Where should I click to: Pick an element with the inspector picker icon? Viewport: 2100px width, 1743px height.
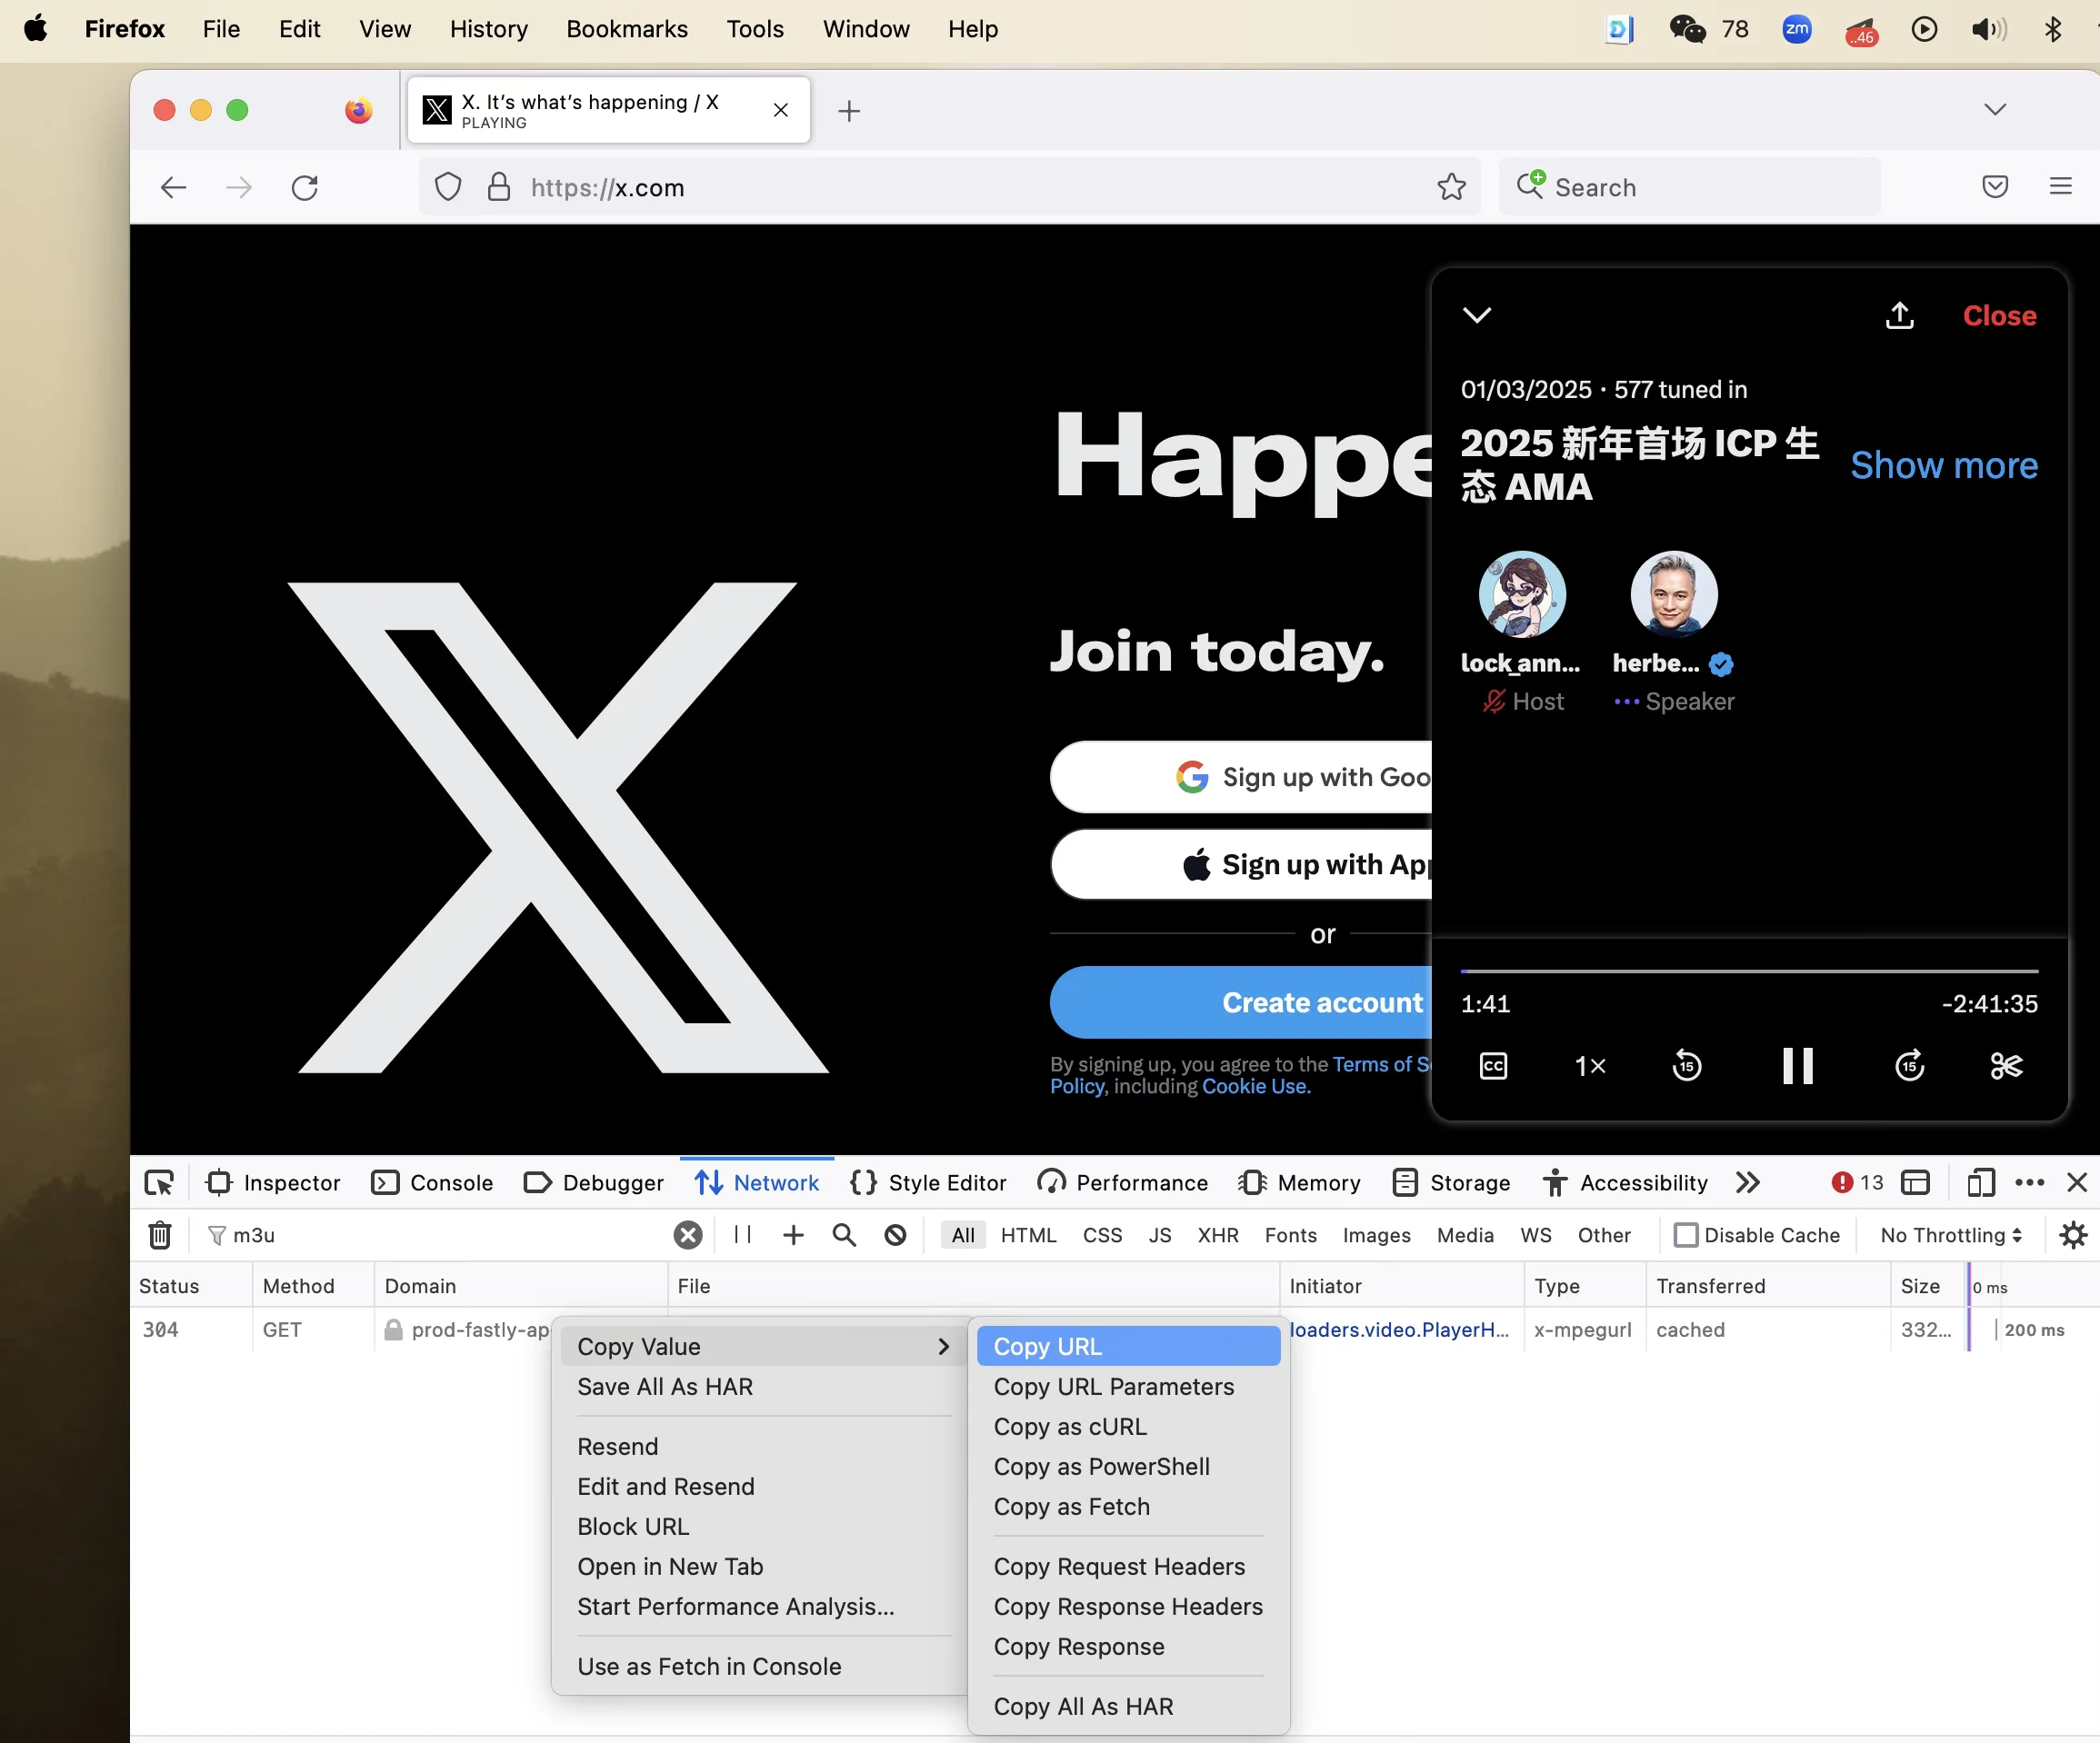159,1182
